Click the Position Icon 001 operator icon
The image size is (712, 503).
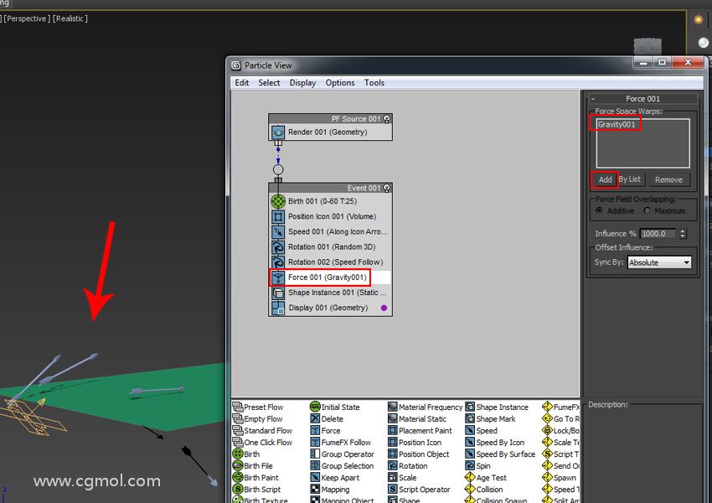coord(278,217)
